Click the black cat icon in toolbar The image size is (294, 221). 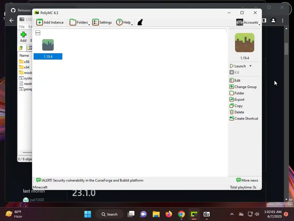[x=140, y=22]
